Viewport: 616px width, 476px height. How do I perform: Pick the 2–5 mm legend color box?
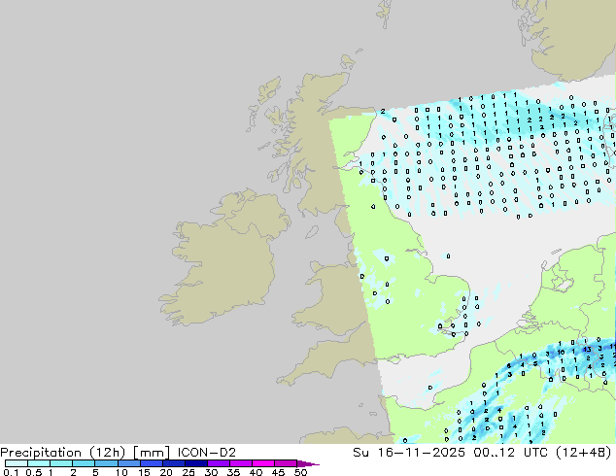pyautogui.click(x=84, y=463)
